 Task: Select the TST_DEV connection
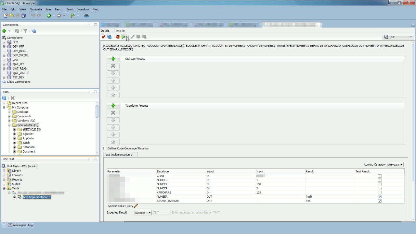click(18, 77)
